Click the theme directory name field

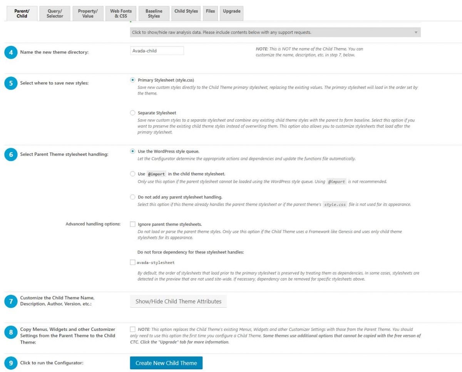click(x=157, y=51)
